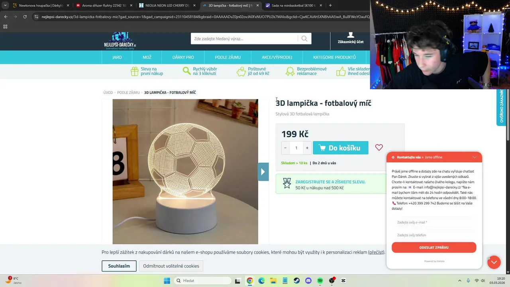
Task: Open the JARO menu item
Action: pyautogui.click(x=117, y=57)
